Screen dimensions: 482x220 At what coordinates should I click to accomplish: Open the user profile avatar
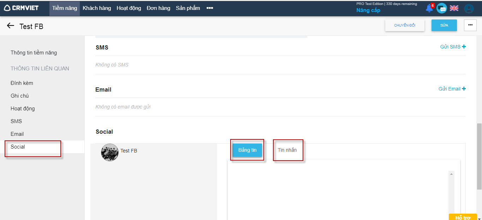[x=469, y=8]
